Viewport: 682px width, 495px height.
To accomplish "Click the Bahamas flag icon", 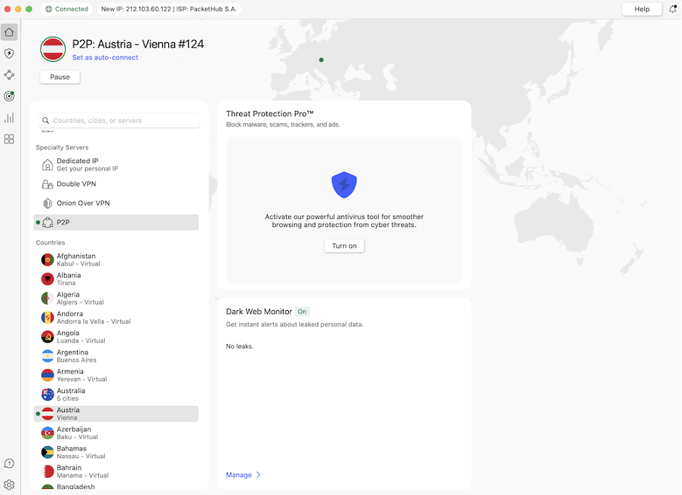I will (48, 452).
